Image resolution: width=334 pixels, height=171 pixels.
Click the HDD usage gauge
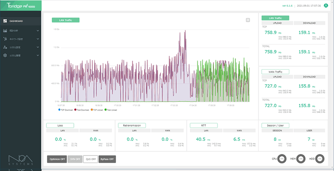pos(320,158)
